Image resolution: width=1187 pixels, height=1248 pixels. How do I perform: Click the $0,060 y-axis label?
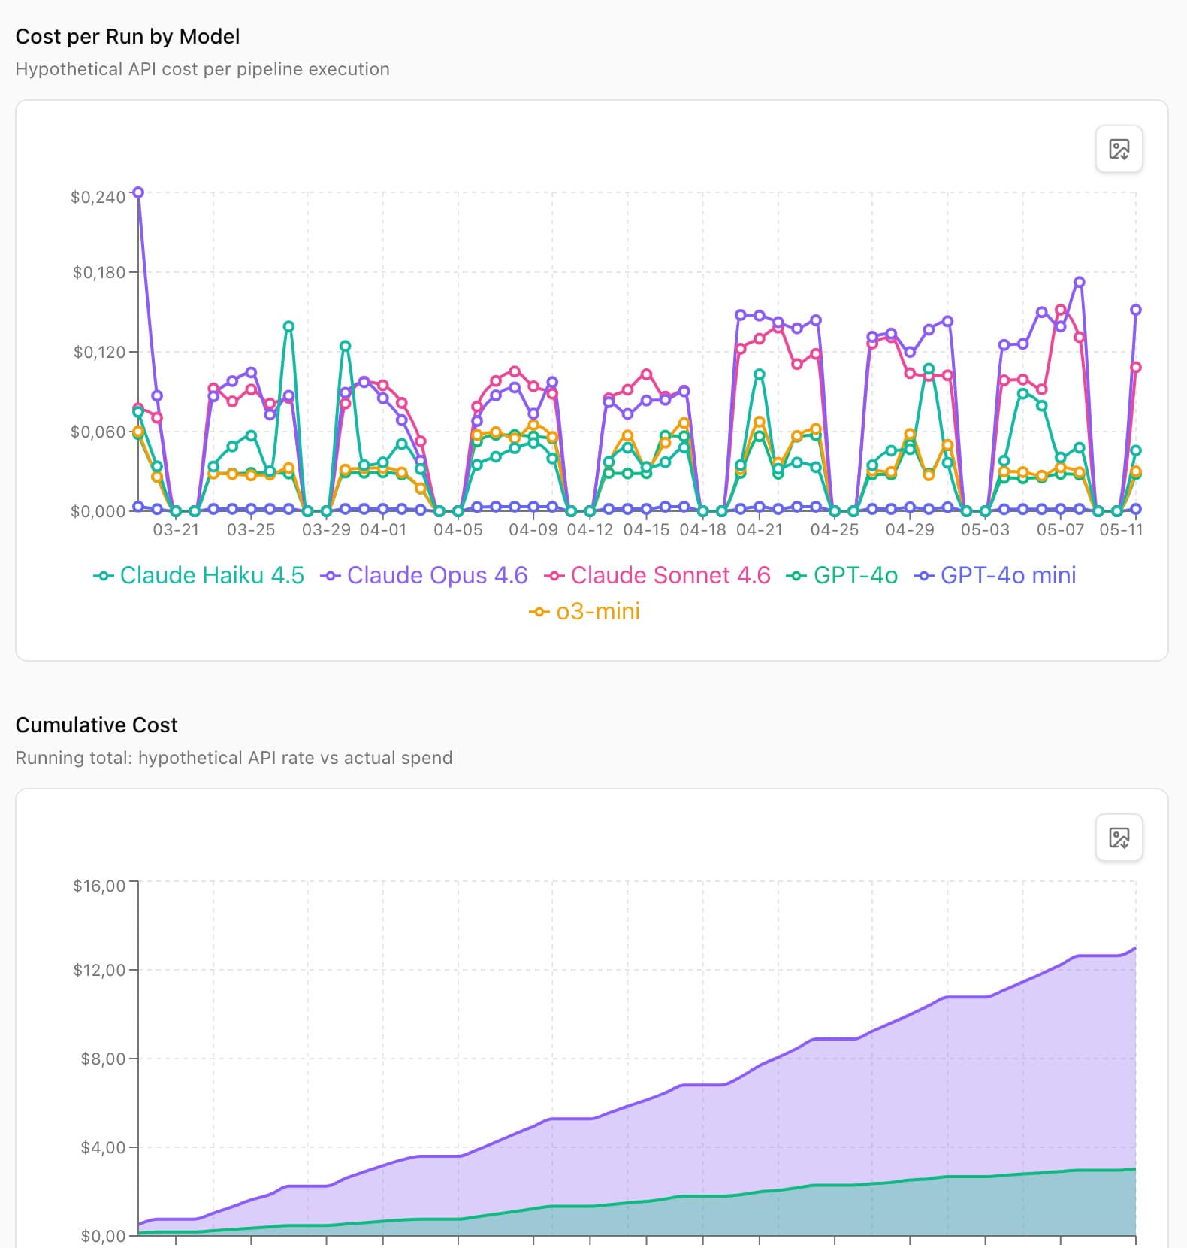click(x=98, y=432)
